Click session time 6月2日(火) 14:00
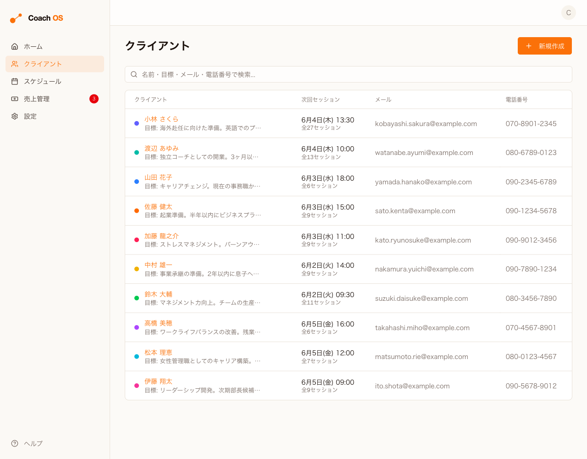Screen dimensions: 587x459 [328, 265]
